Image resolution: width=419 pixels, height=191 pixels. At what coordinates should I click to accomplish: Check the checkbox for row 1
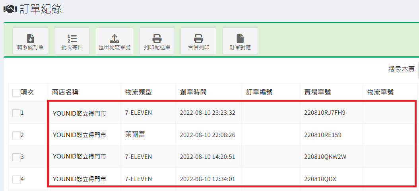pyautogui.click(x=16, y=113)
